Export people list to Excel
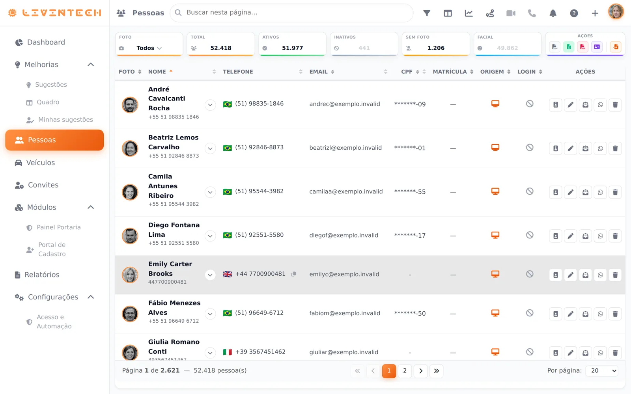 tap(569, 47)
